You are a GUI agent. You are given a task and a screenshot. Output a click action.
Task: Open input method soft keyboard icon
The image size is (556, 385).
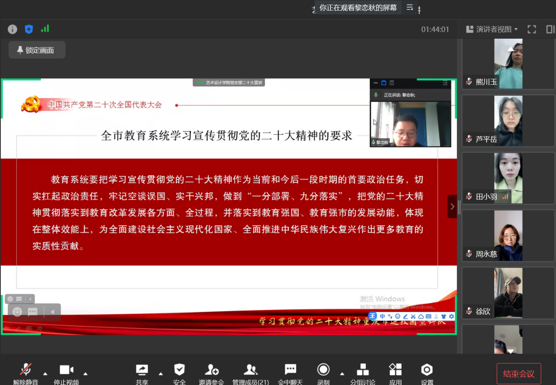click(x=428, y=317)
